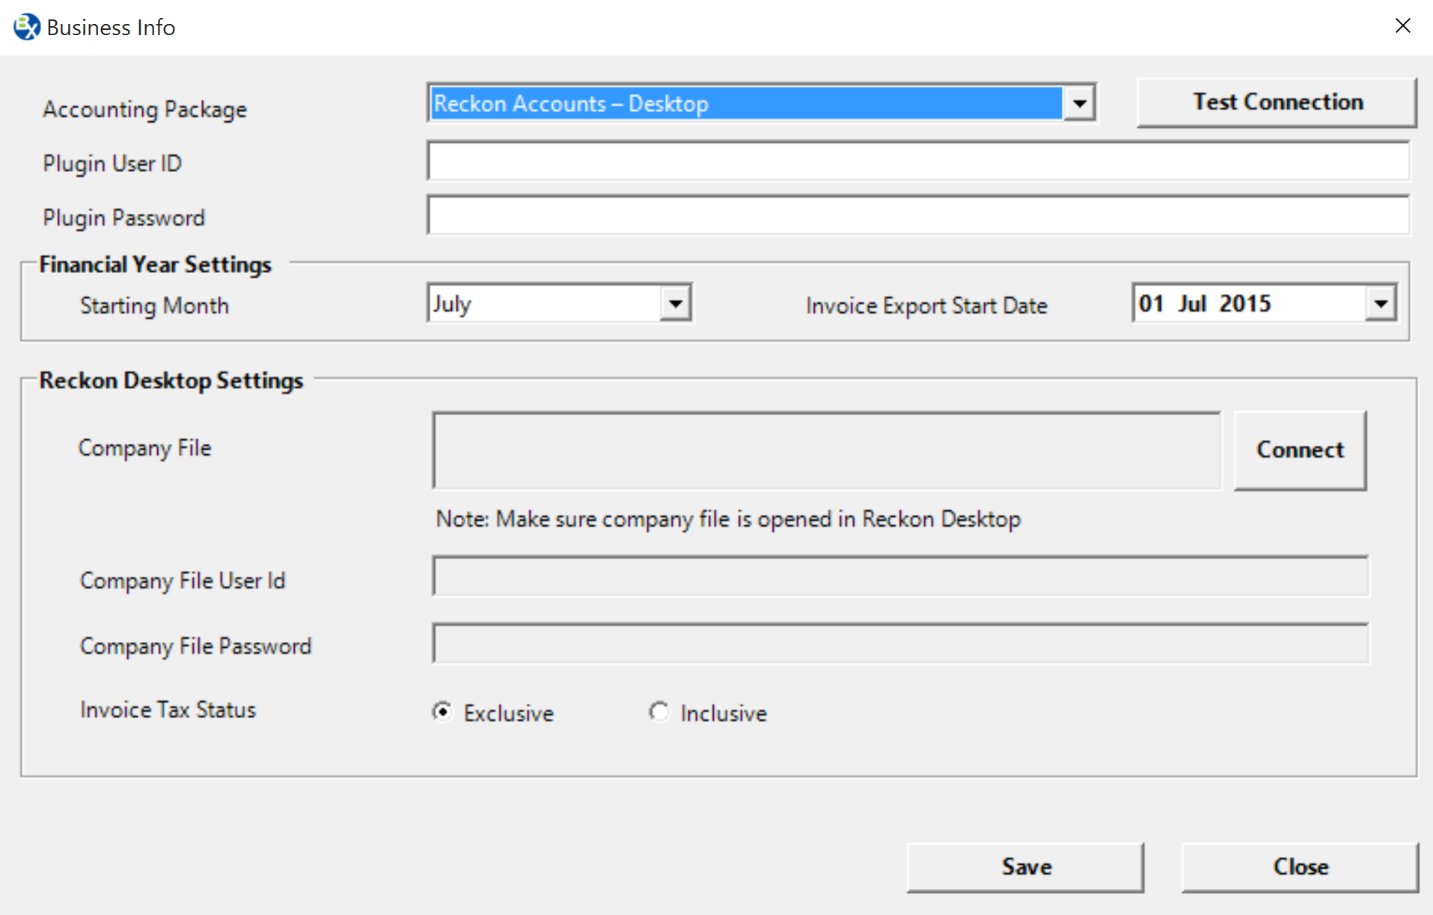Click the note about opening company file
Image resolution: width=1433 pixels, height=915 pixels.
pos(728,518)
